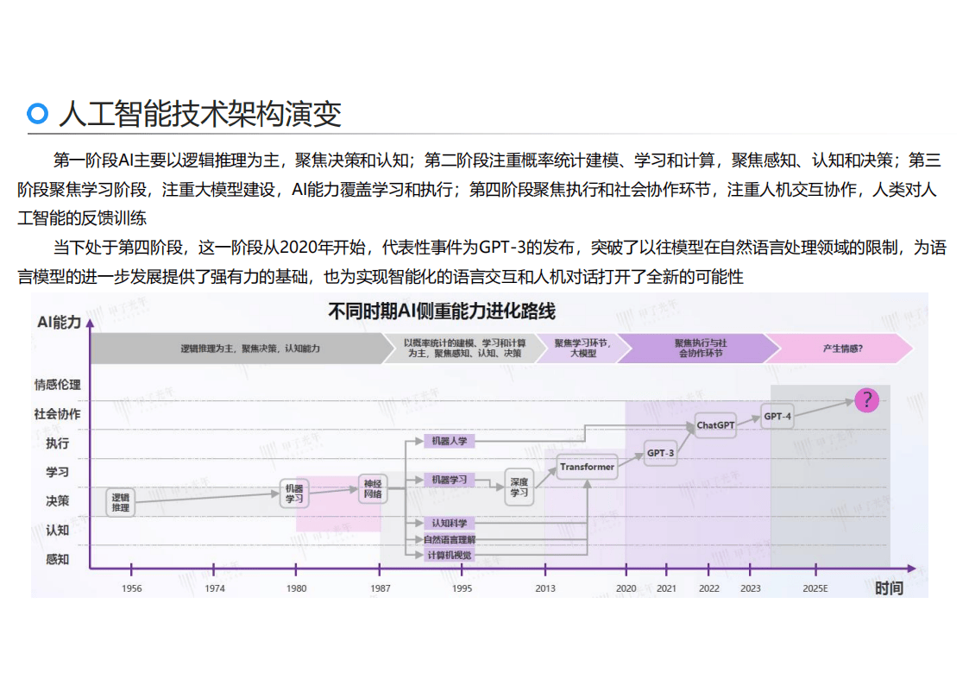
Task: Click the 神经网络 node box
Action: [x=373, y=488]
